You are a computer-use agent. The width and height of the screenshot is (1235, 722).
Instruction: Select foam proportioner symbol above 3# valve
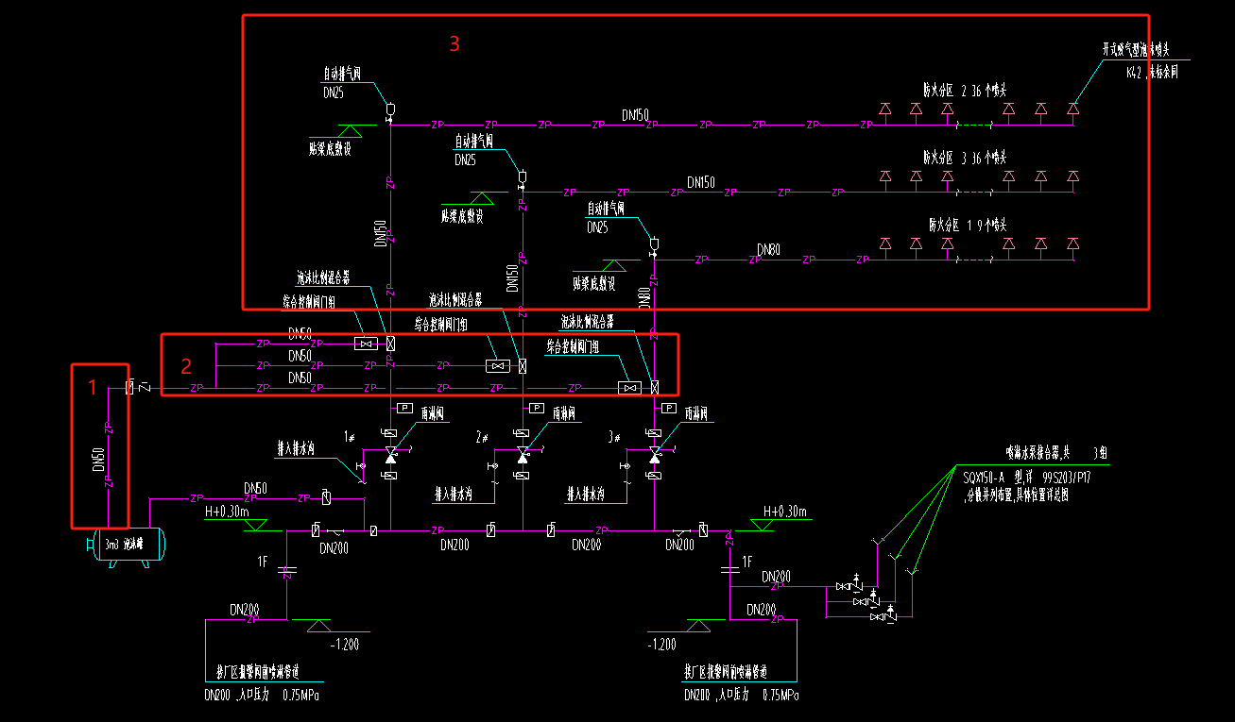pyautogui.click(x=654, y=387)
